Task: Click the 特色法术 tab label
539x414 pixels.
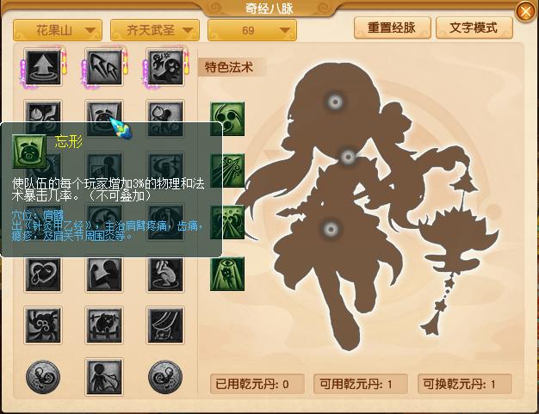Action: (229, 67)
